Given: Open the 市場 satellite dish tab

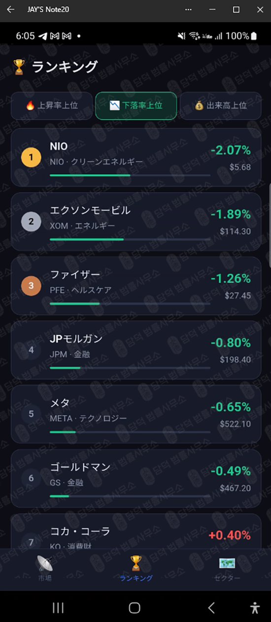Looking at the screenshot, I should (x=45, y=569).
